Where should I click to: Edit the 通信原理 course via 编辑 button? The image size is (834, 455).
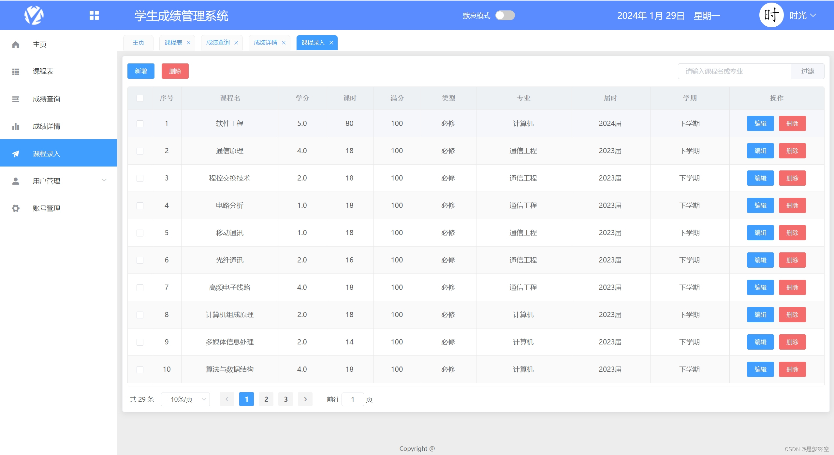click(760, 151)
